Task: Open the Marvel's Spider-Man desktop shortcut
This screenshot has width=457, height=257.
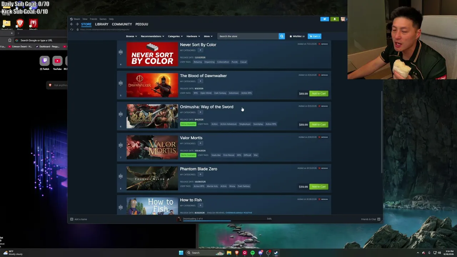Action: (x=33, y=24)
